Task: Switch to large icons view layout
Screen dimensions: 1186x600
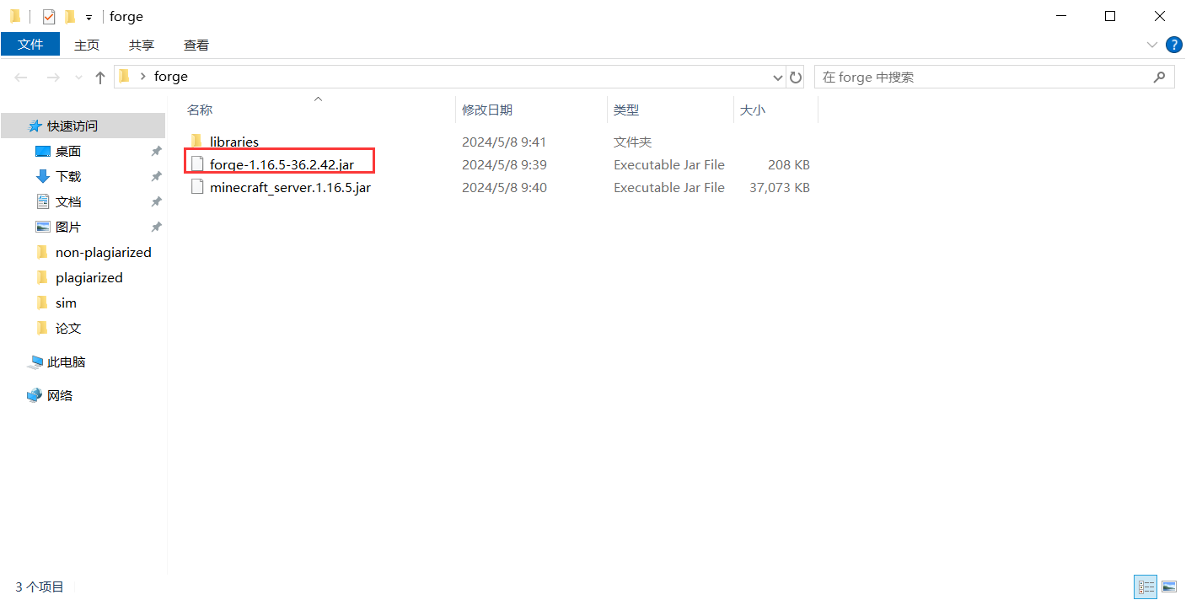Action: (x=1169, y=587)
